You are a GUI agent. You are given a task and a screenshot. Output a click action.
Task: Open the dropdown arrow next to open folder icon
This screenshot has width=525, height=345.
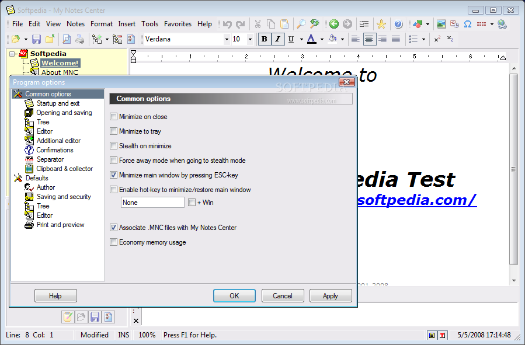26,40
